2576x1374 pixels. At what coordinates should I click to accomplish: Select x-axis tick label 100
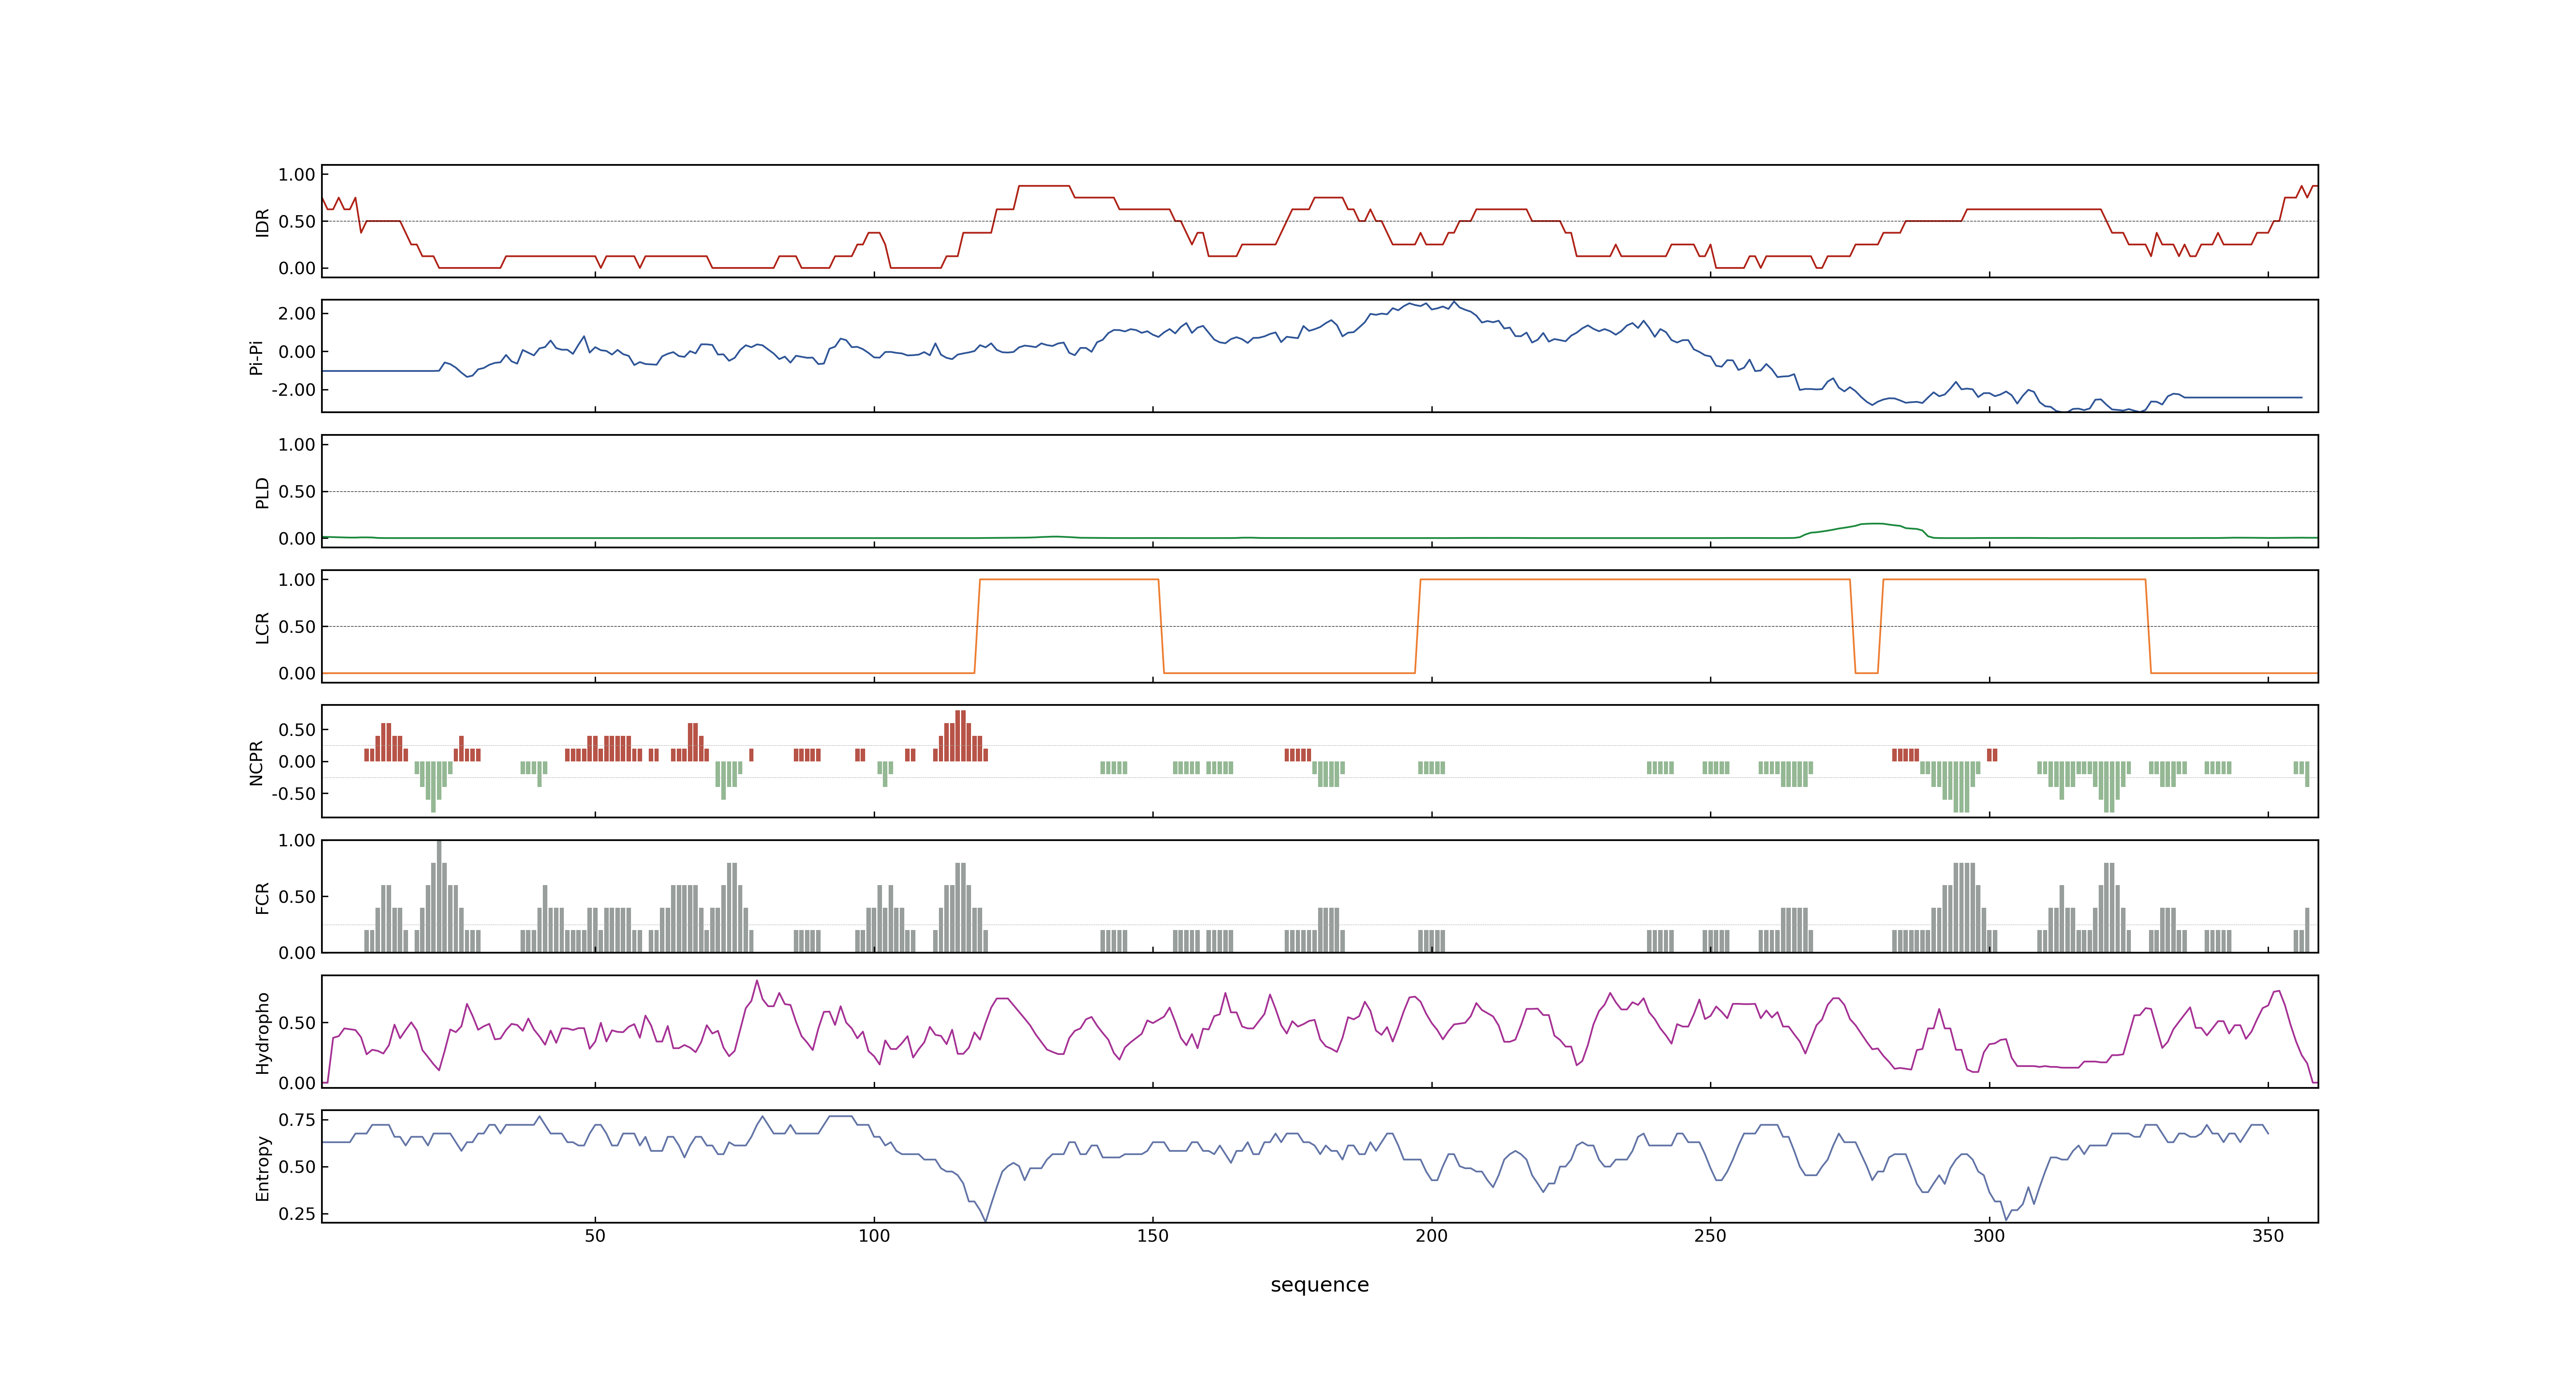pyautogui.click(x=874, y=1236)
